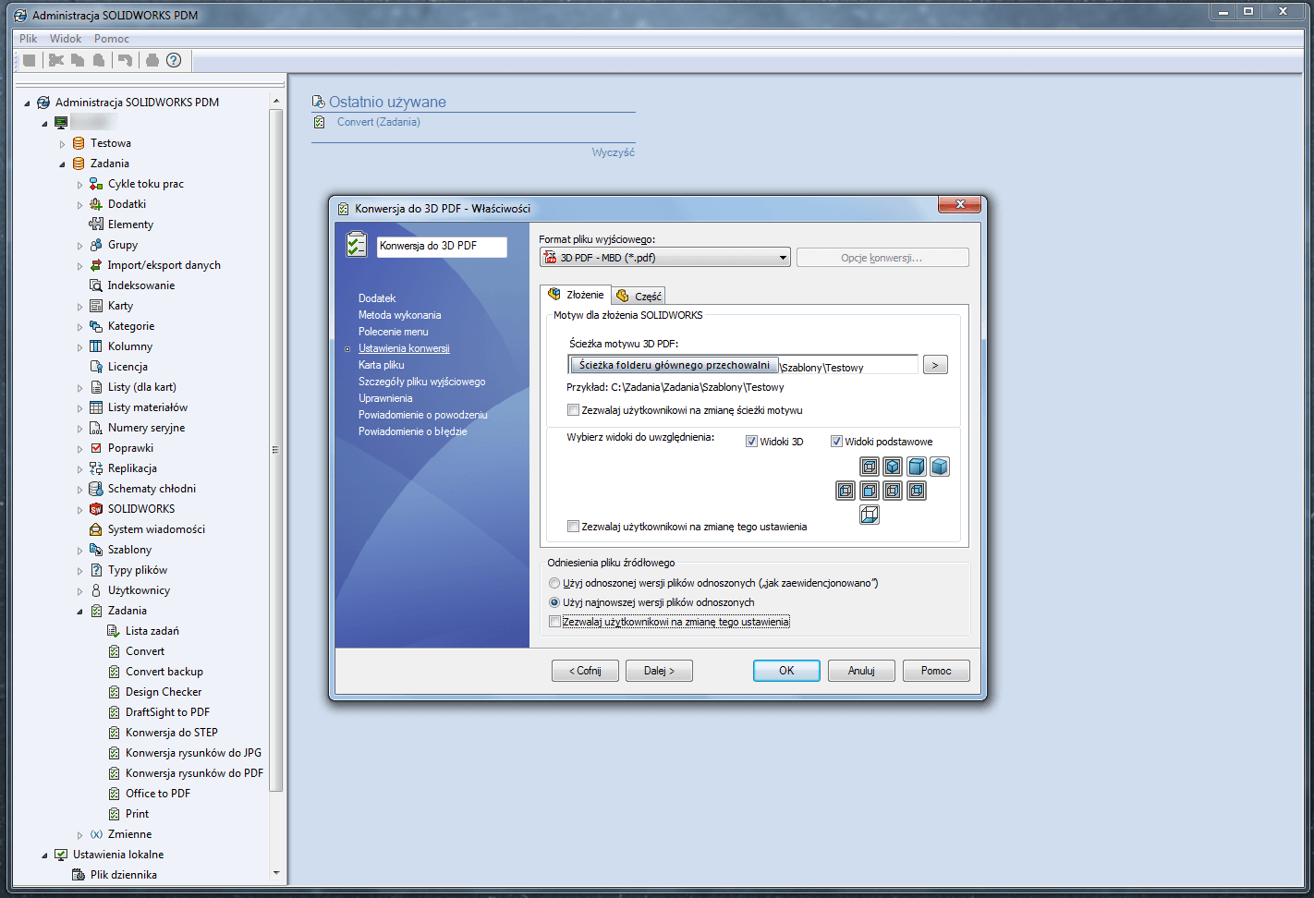Viewport: 1314px width, 898px height.
Task: Select the right view cube icon
Action: [x=892, y=491]
